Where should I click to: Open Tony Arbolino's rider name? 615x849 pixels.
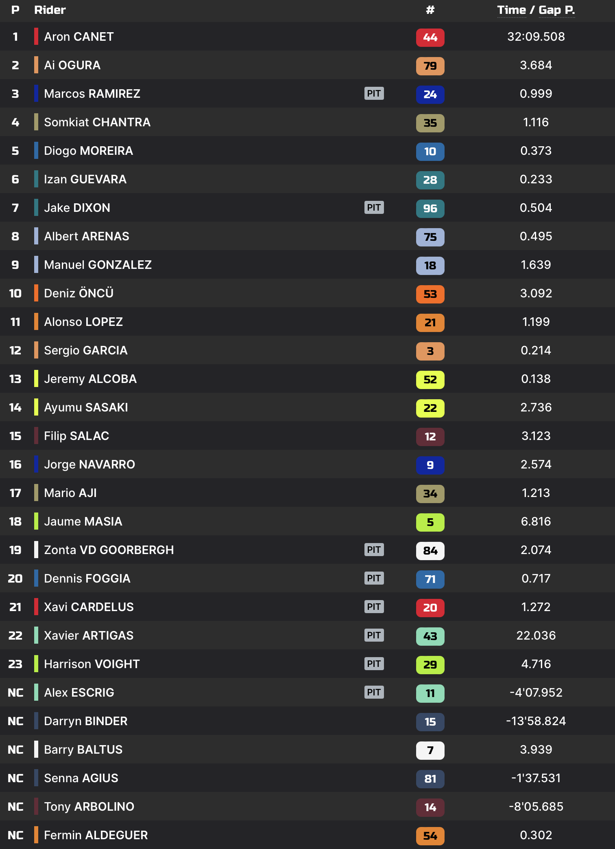[x=89, y=807]
